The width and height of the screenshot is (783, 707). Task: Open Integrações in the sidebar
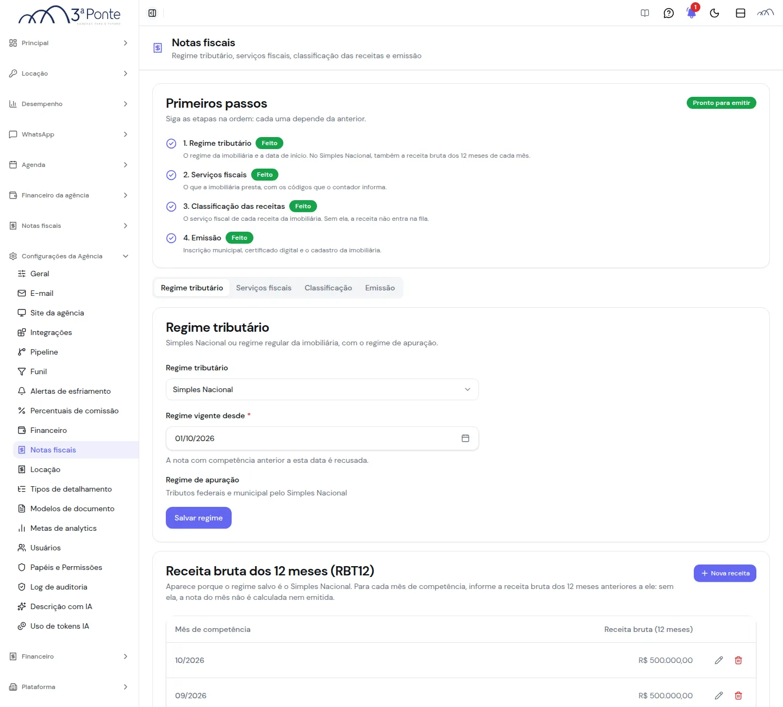point(76,332)
